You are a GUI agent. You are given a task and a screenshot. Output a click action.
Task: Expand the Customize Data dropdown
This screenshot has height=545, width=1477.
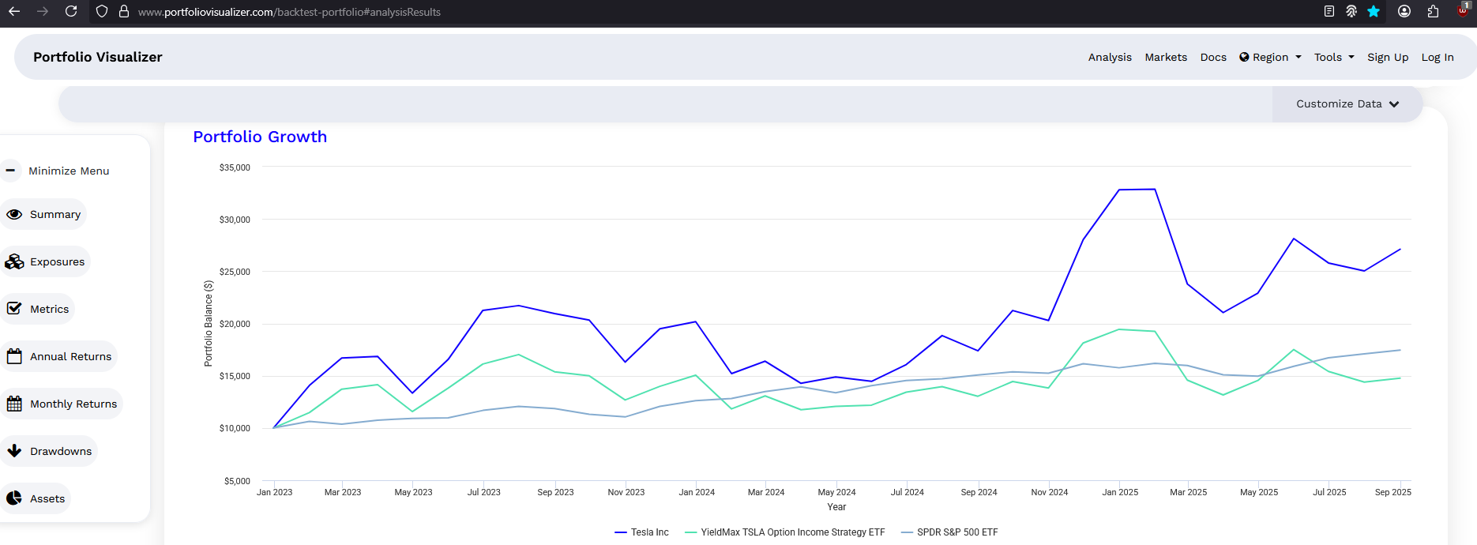1347,104
